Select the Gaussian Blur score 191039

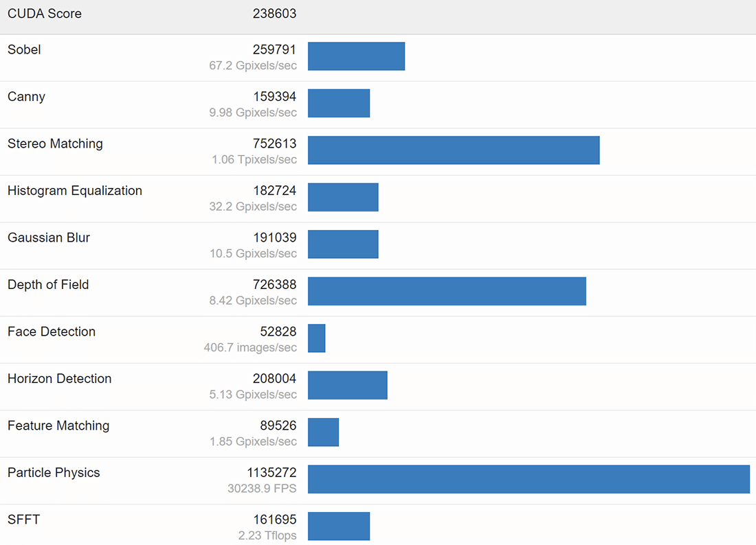tap(275, 237)
